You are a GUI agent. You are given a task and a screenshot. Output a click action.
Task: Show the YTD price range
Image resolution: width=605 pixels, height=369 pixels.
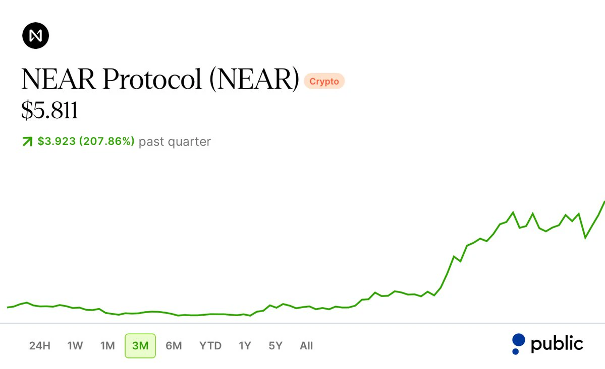pyautogui.click(x=210, y=346)
